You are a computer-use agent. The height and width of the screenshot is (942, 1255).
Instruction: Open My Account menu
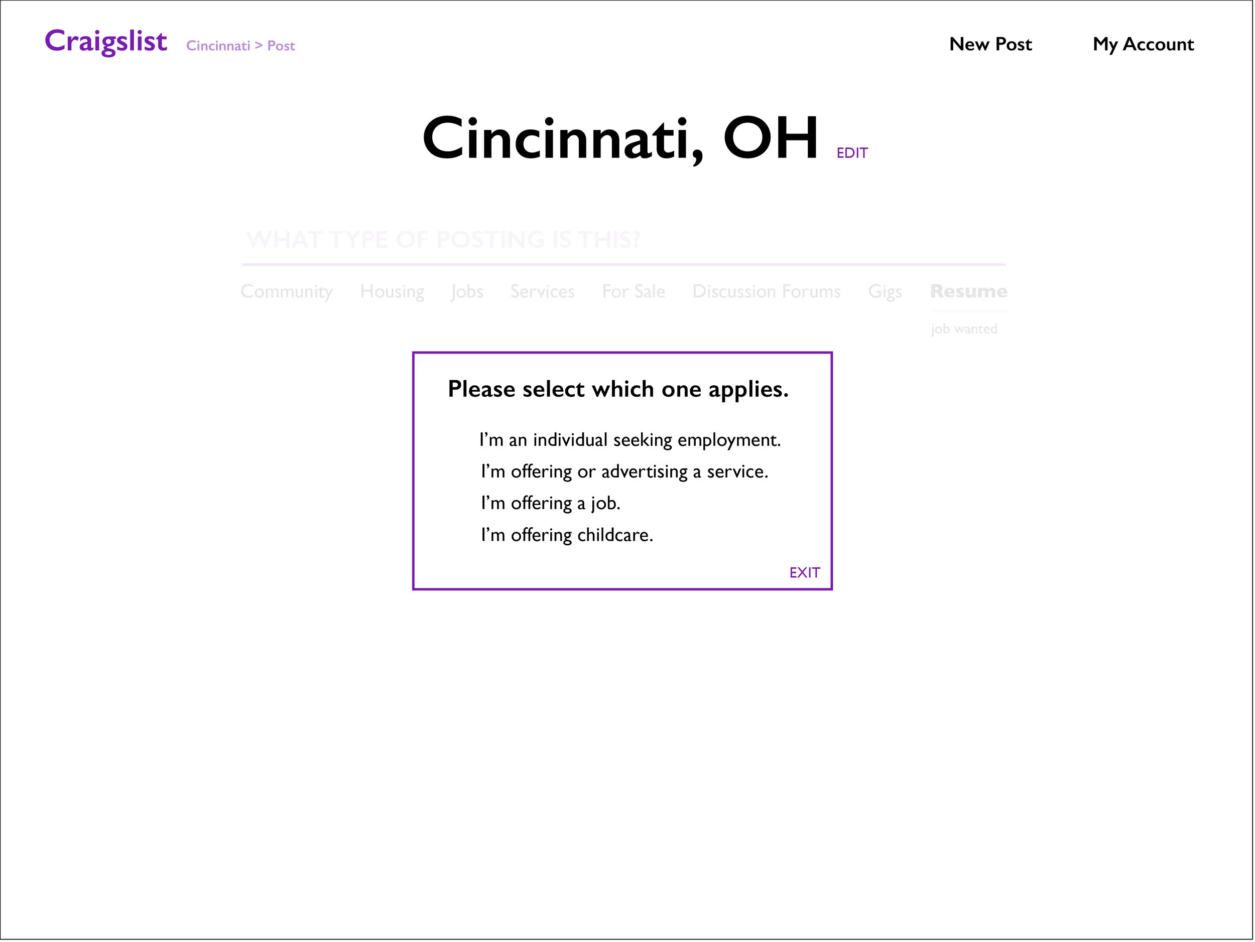point(1143,44)
